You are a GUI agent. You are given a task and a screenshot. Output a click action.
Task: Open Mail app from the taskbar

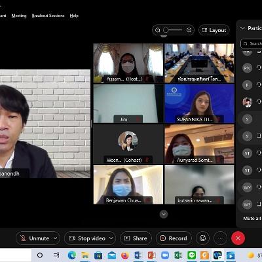111,255
